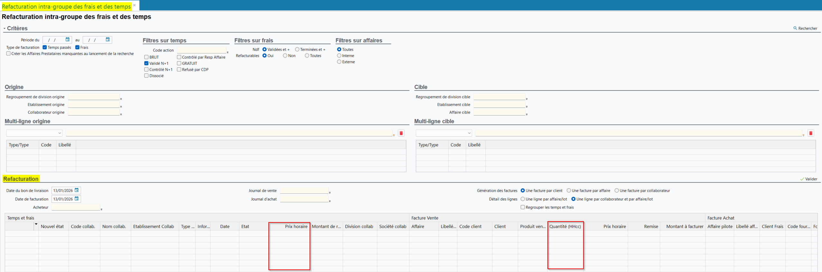Enable the BRUT time filter checkbox

coord(146,57)
